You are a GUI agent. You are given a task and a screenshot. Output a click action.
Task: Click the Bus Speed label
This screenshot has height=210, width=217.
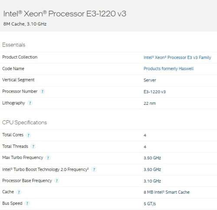12,203
